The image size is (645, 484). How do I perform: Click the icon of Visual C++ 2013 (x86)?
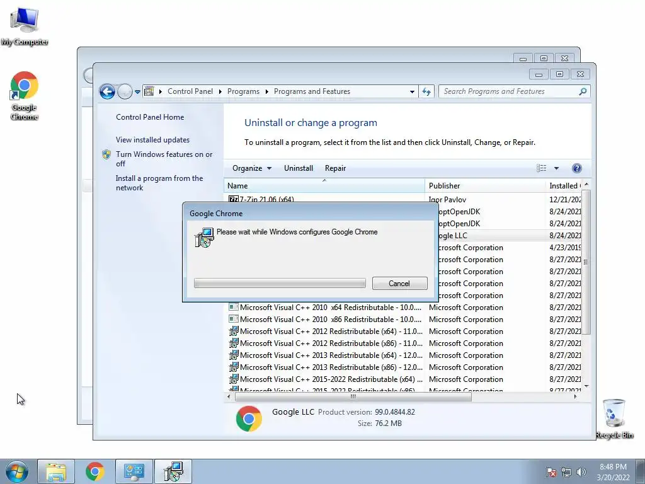tap(234, 367)
